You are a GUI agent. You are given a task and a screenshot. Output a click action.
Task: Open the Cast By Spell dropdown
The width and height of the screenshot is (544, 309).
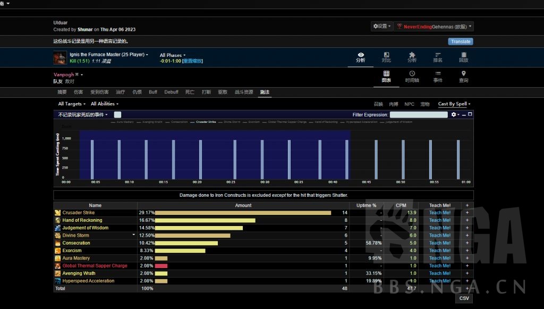454,104
